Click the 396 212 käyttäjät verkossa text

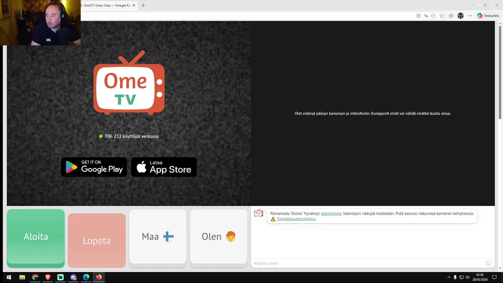132,136
